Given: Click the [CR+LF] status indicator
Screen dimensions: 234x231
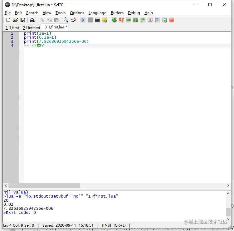Looking at the screenshot, I should click(x=120, y=225).
